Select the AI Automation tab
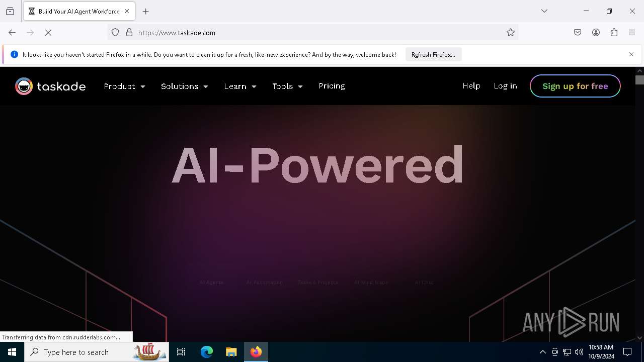This screenshot has width=644, height=362. (265, 283)
